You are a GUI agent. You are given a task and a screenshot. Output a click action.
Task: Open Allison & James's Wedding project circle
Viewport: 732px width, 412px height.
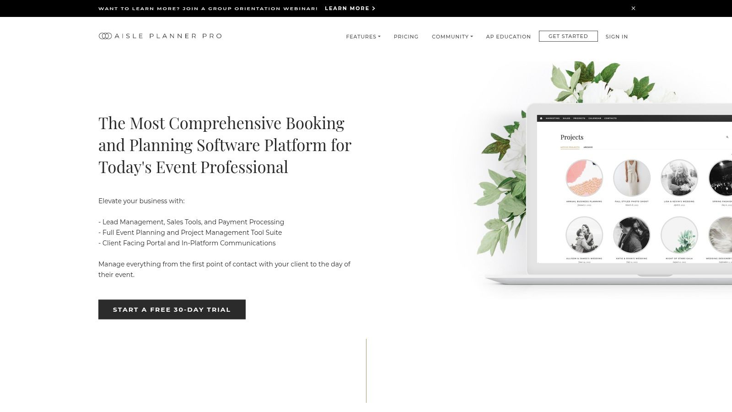[x=584, y=235]
